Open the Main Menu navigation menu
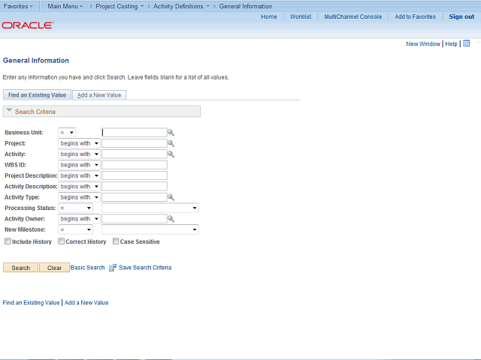 pos(65,6)
